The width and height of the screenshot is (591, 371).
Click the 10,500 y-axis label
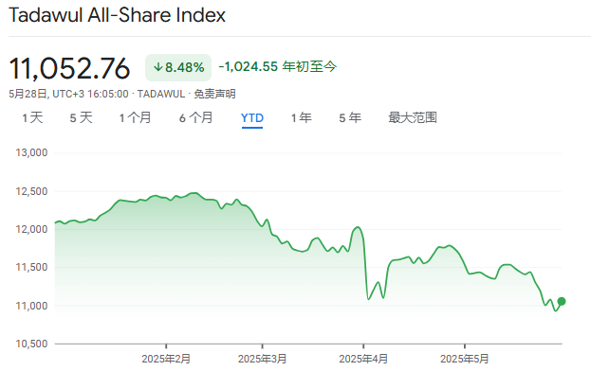pos(31,344)
